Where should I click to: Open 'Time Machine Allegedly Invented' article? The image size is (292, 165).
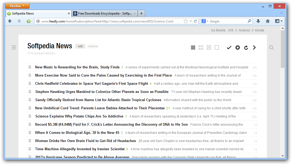coord(80,149)
